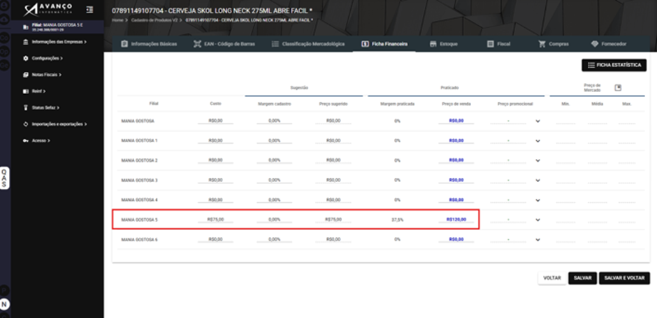
Task: Click Margem cadastro field for MANIA GOSTOSA 5
Action: coord(275,220)
